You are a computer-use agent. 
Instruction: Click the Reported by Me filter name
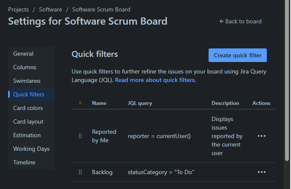pyautogui.click(x=104, y=136)
